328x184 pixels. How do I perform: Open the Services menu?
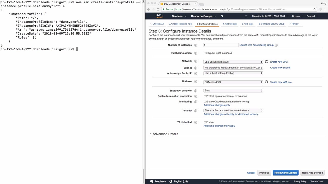[x=179, y=16]
